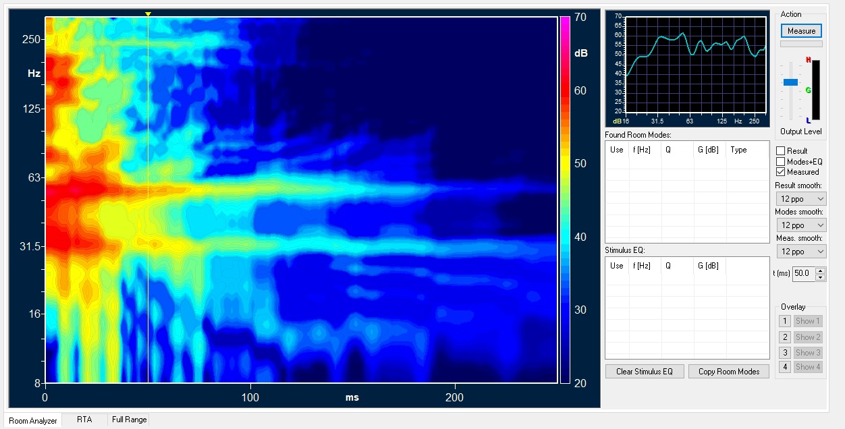
Task: Uncheck the Measured checkbox
Action: tap(781, 172)
